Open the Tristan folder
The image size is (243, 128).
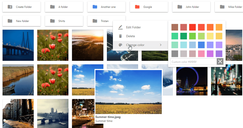pos(105,21)
